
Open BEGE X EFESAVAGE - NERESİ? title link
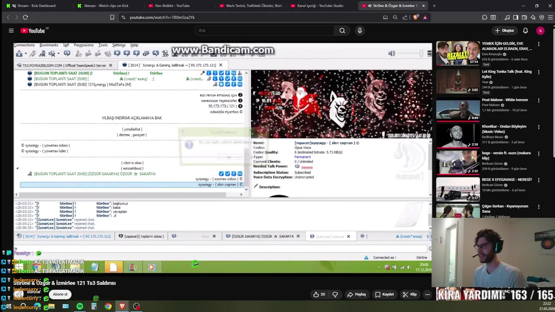(507, 179)
